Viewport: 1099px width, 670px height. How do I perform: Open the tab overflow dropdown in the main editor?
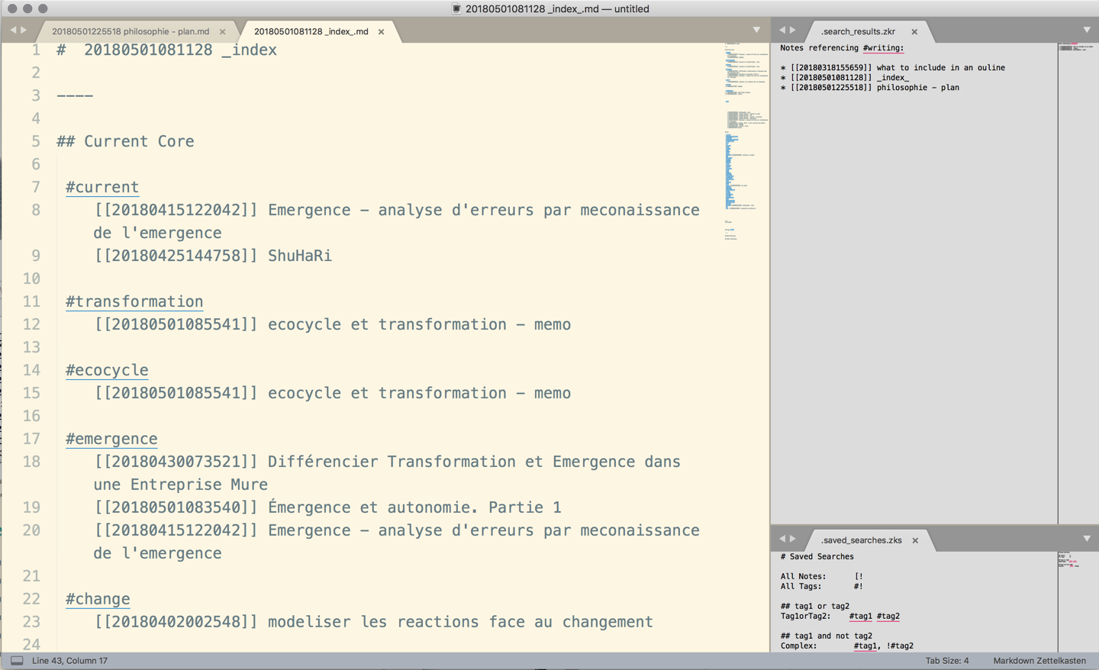[x=756, y=29]
